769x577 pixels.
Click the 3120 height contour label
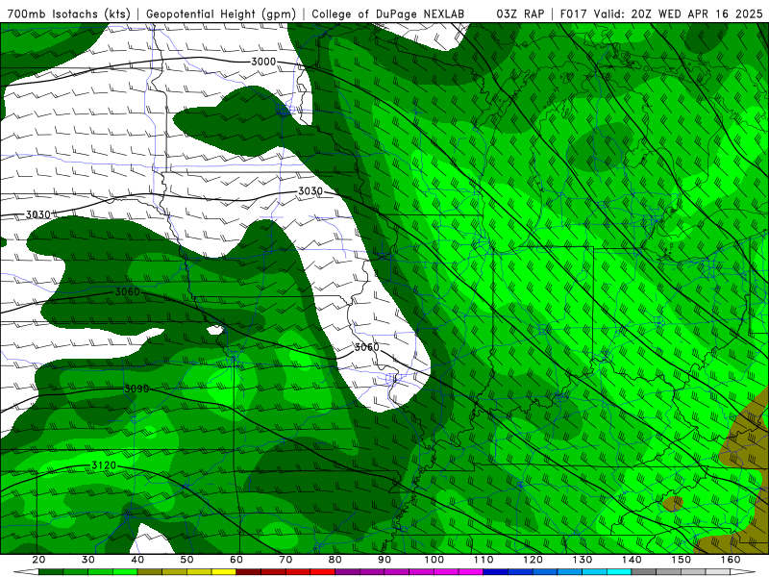[x=104, y=465]
